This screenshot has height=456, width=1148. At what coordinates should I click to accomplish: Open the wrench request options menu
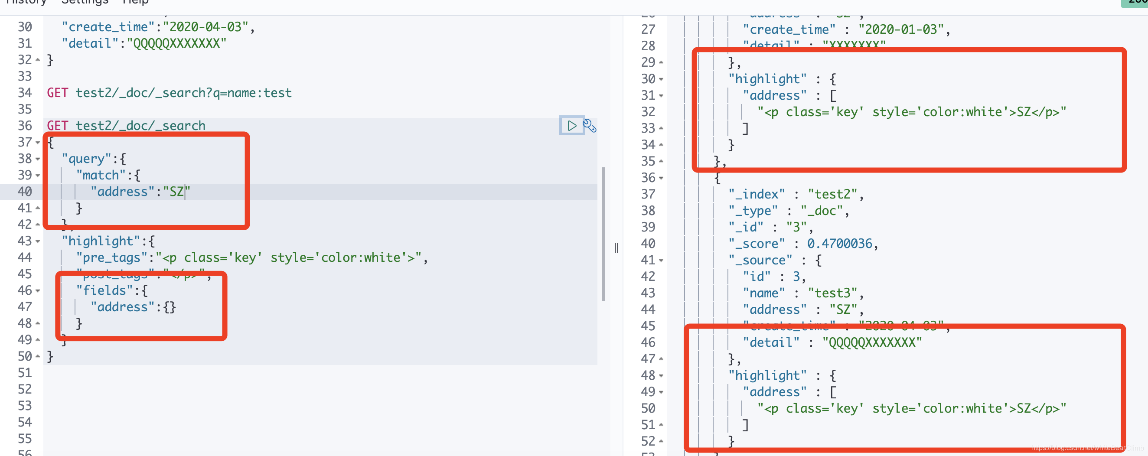[590, 126]
